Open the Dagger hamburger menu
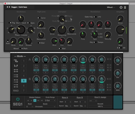Screen dimensions: 135x114 coord(125,7)
